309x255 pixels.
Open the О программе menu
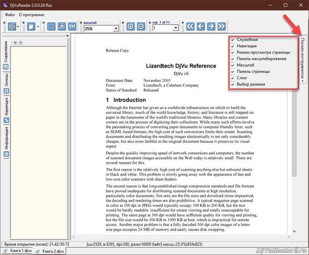tap(31, 15)
